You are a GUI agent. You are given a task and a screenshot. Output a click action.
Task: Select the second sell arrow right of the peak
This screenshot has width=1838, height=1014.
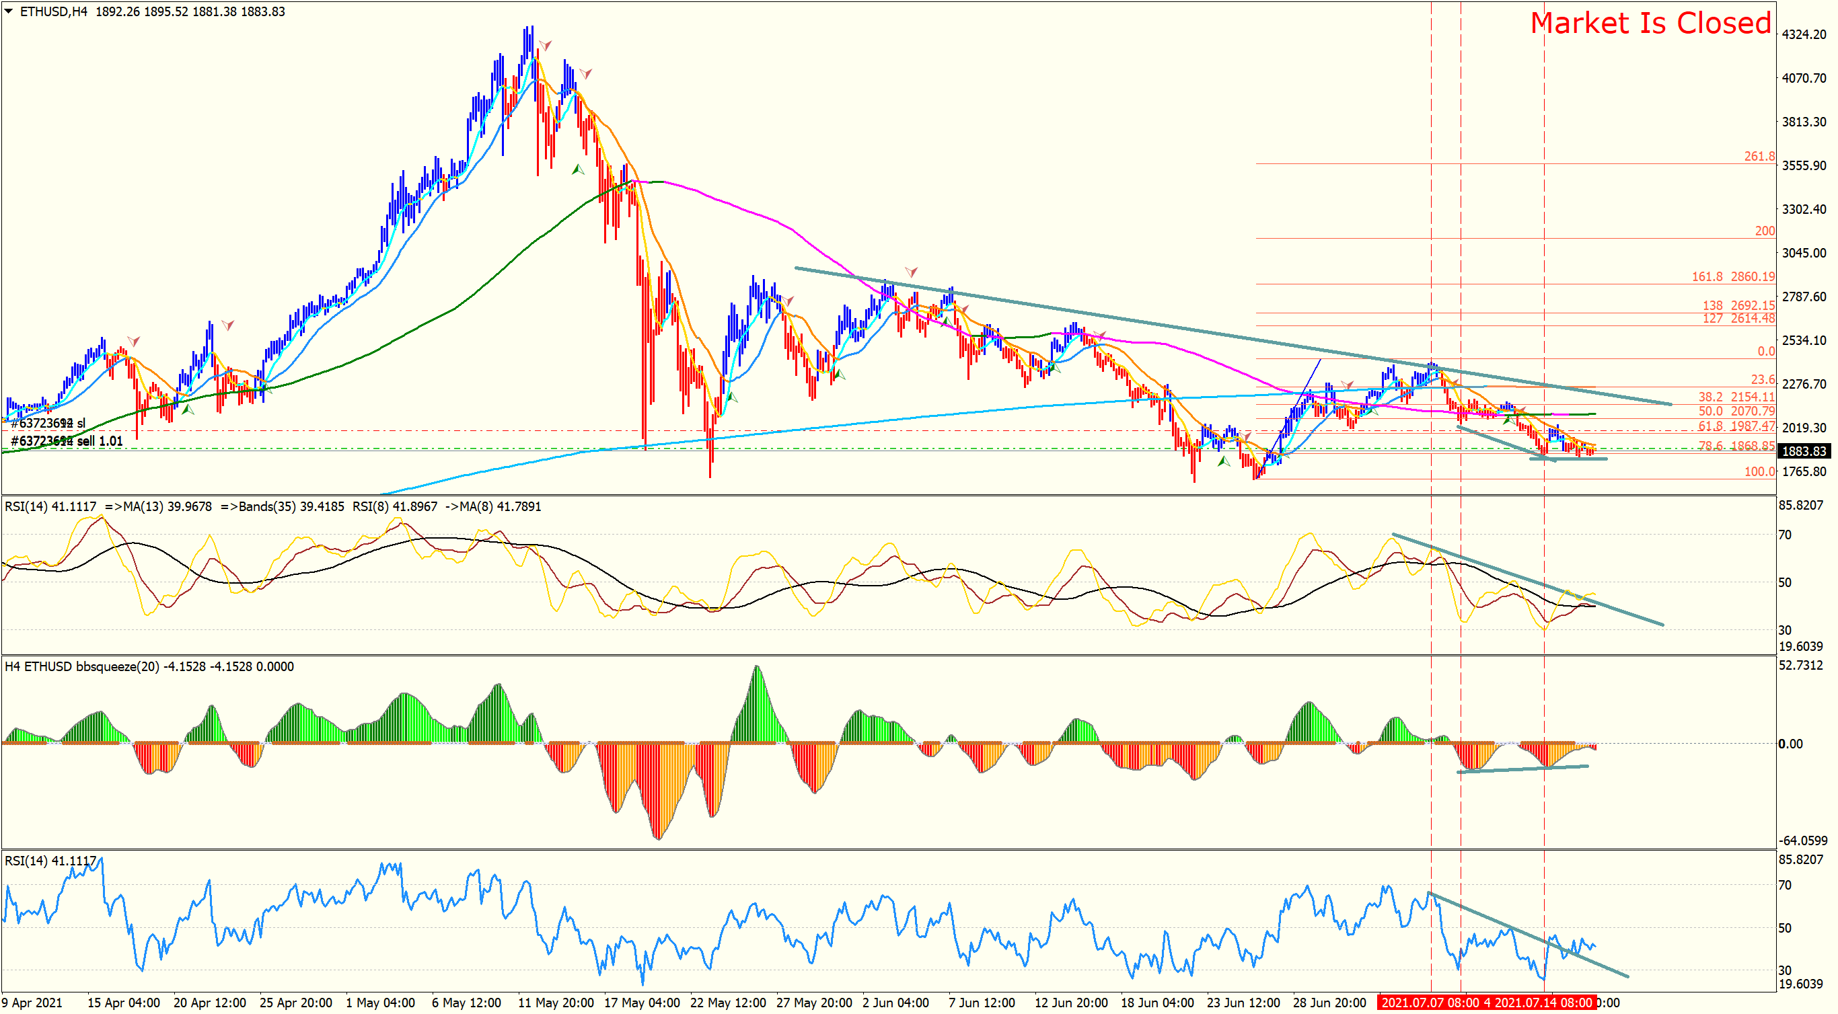(x=585, y=73)
